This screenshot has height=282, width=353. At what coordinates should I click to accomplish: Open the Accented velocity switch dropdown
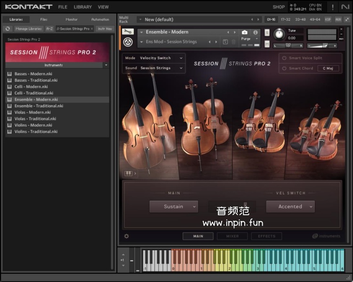[290, 206]
